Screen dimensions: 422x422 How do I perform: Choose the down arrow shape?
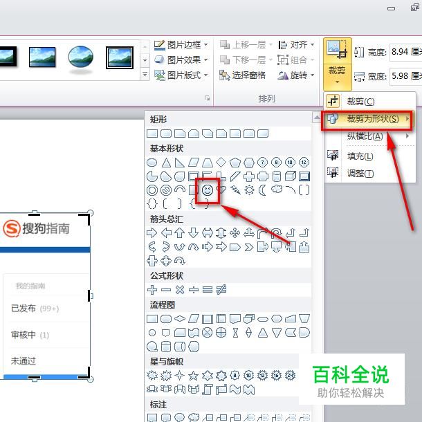(x=194, y=233)
